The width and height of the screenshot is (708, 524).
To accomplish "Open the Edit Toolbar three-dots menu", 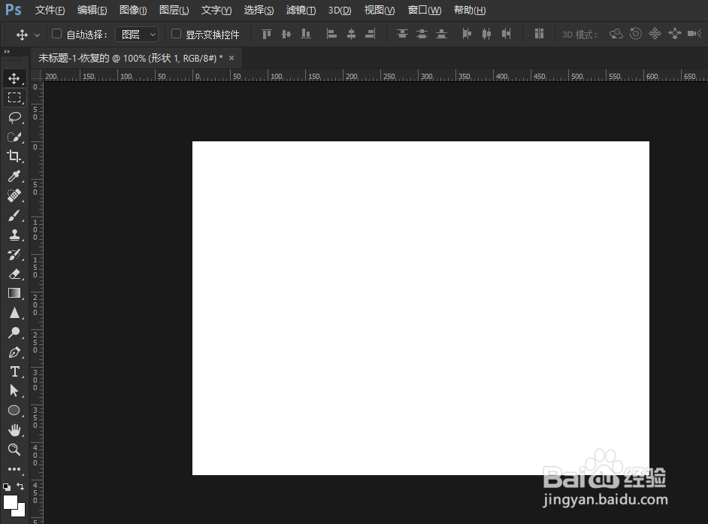I will [x=14, y=469].
